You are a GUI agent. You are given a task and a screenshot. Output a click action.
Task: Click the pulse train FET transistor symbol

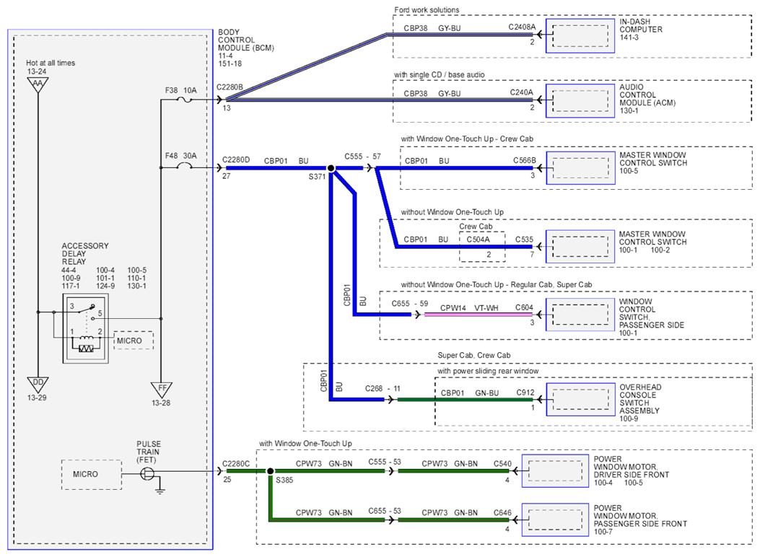147,474
